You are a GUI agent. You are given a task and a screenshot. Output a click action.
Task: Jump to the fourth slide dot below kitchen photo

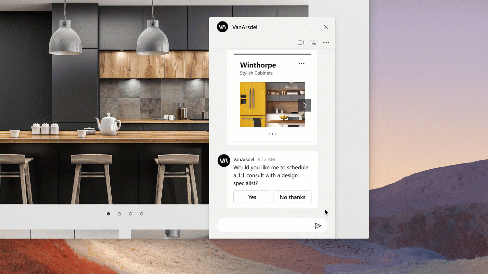click(x=142, y=214)
